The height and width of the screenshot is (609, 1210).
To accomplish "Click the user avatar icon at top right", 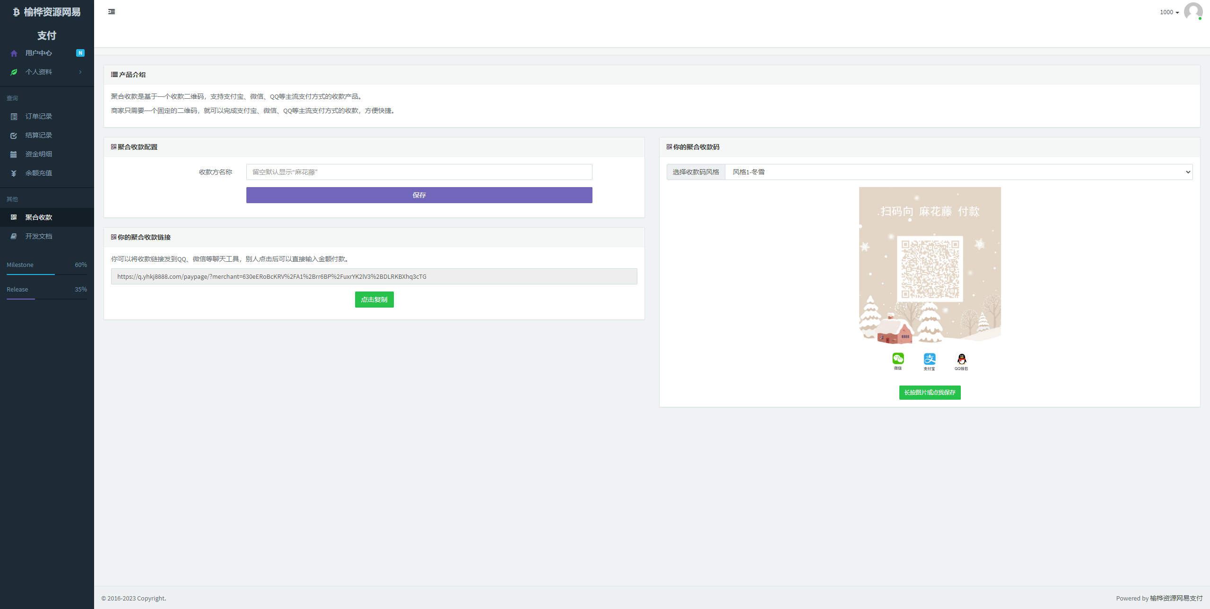I will tap(1193, 12).
